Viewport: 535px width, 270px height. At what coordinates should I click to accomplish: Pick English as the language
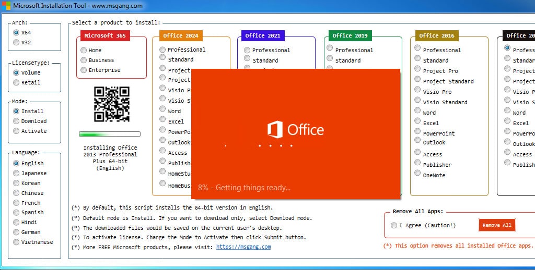pyautogui.click(x=16, y=164)
